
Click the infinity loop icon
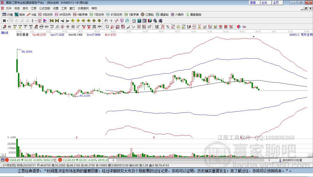tap(244, 27)
